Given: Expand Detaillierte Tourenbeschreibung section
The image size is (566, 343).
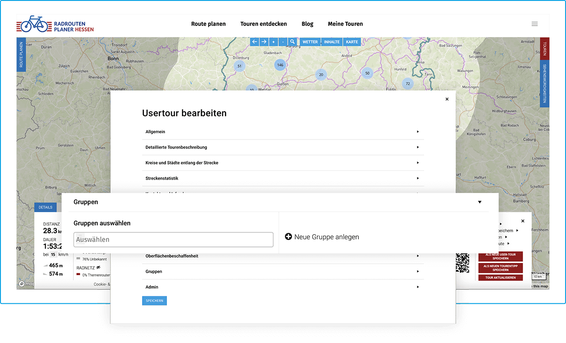Looking at the screenshot, I should pyautogui.click(x=283, y=147).
